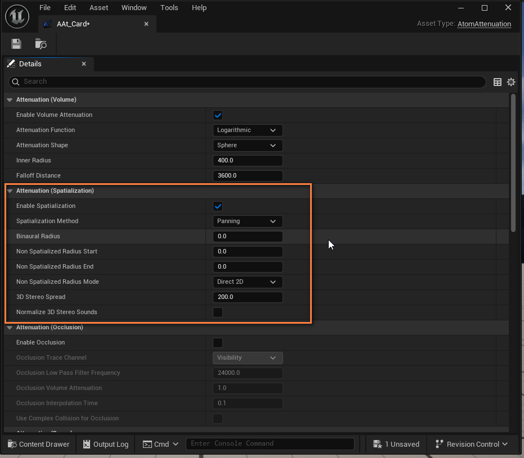Screen dimensions: 524x458
Task: Close the Details panel tab
Action: 84,64
